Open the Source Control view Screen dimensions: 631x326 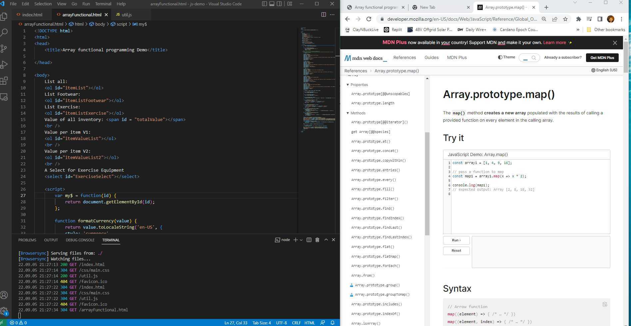click(4, 49)
